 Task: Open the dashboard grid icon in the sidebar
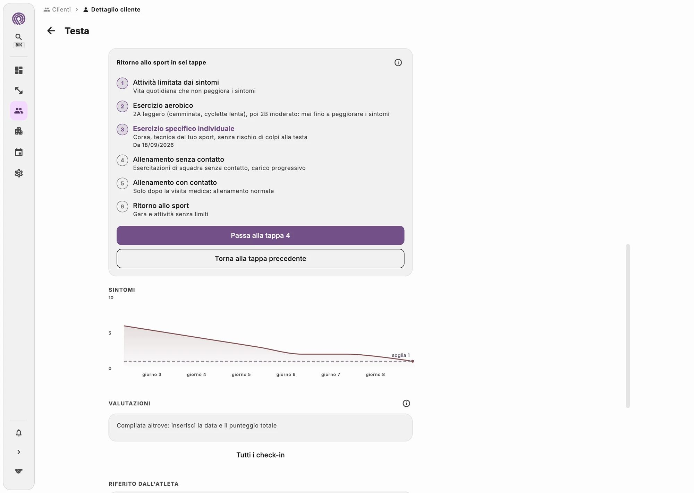tap(19, 70)
